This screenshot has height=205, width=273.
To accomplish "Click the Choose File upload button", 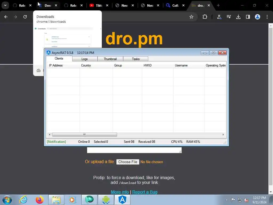I will point(128,162).
